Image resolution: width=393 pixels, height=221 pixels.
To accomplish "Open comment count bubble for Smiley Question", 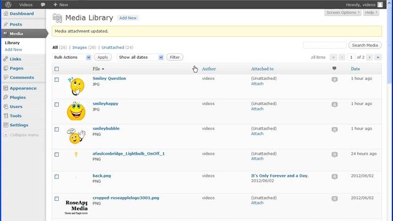I will pos(334,79).
